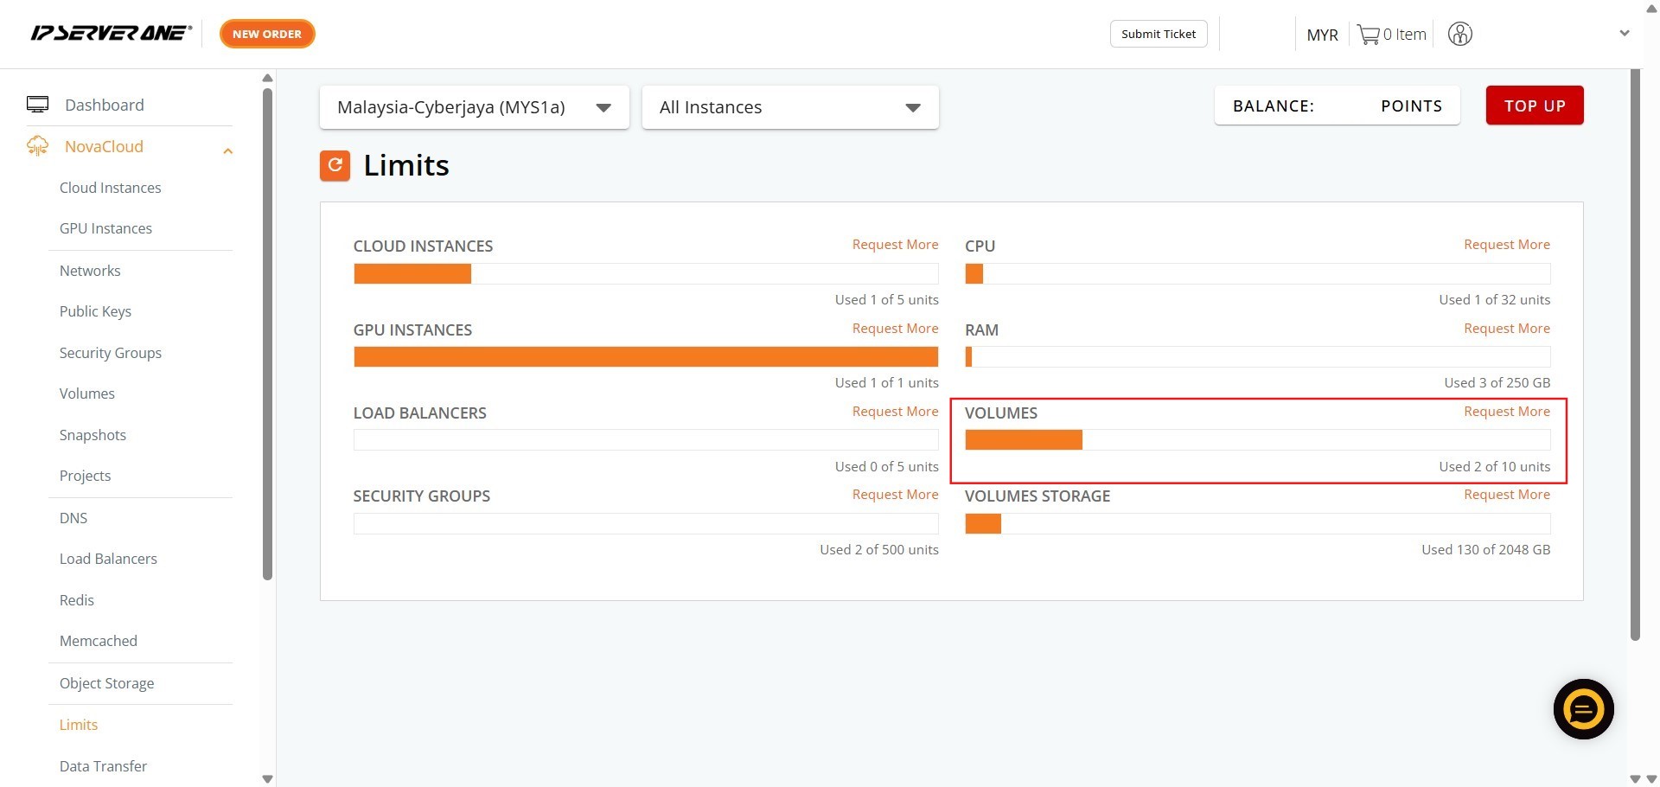The image size is (1660, 787).
Task: Open the shopping cart icon
Action: click(1368, 35)
